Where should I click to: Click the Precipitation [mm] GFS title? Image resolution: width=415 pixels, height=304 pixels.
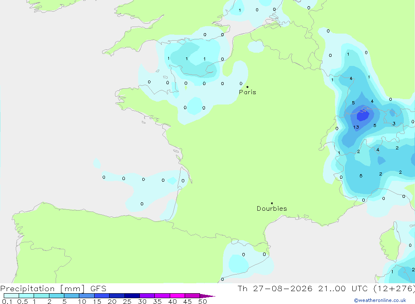tap(53, 288)
